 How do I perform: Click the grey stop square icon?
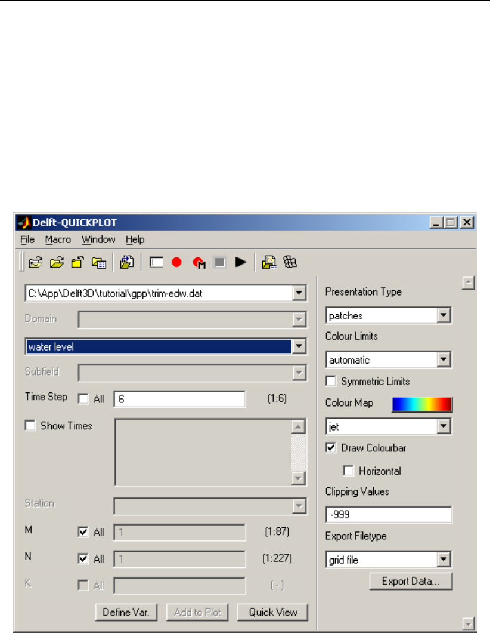(219, 262)
